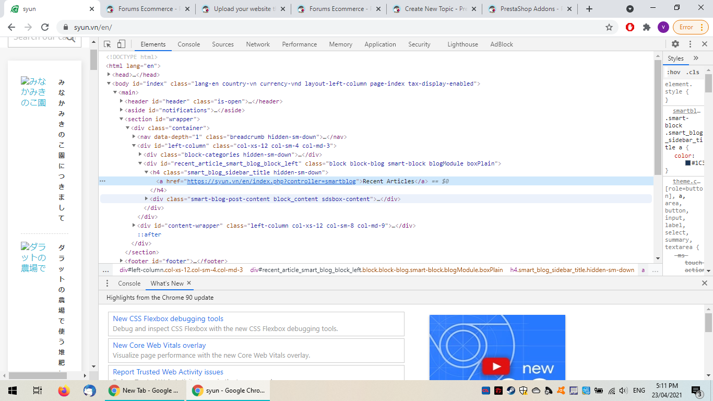Select the h4.smart_blog_sidebar_title breadcrumb
713x401 pixels.
[x=572, y=270]
